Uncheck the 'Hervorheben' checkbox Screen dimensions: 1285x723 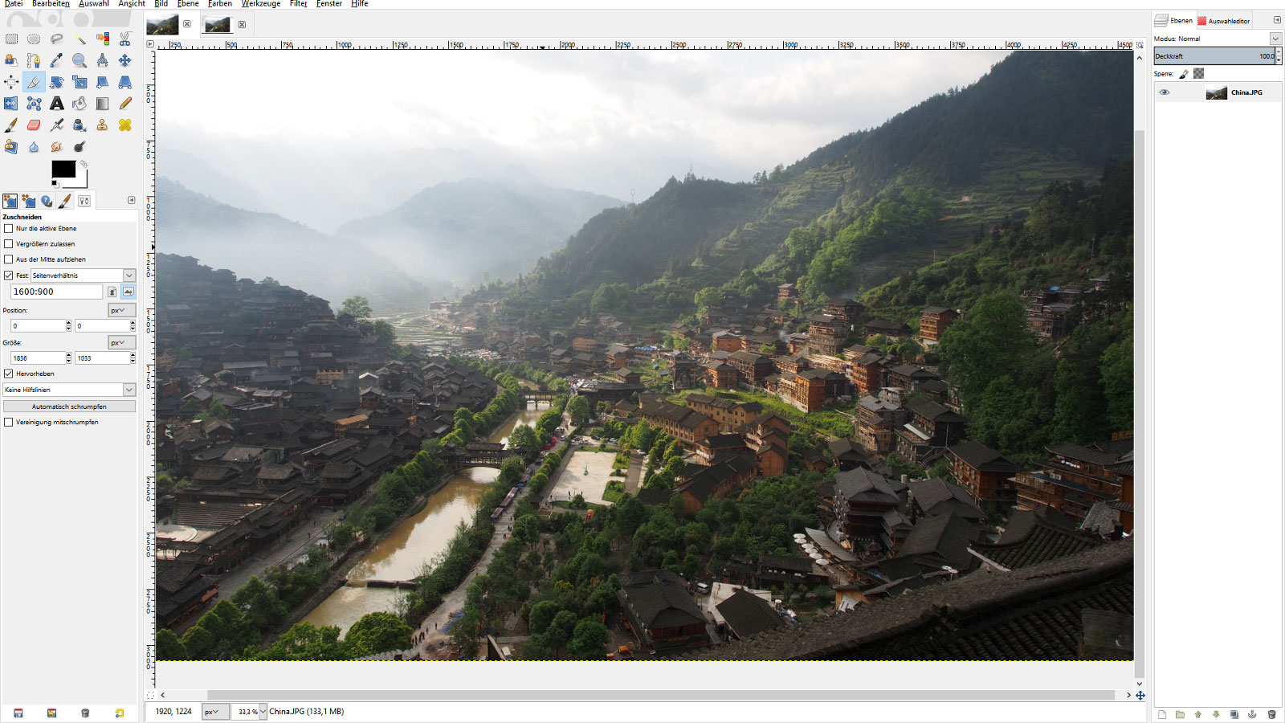9,374
